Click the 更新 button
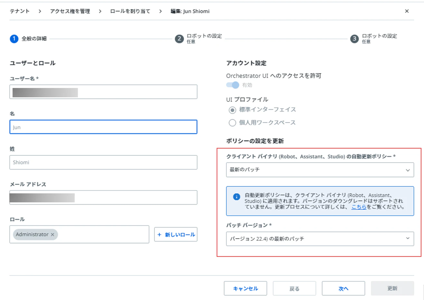 click(392, 288)
